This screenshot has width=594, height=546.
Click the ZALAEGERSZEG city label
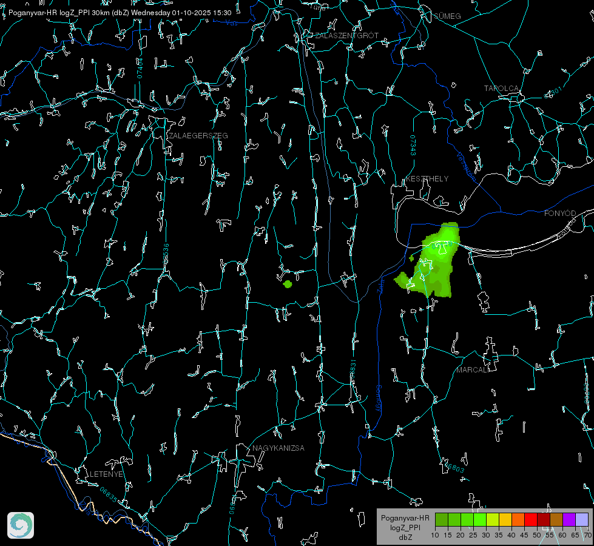[x=198, y=136]
